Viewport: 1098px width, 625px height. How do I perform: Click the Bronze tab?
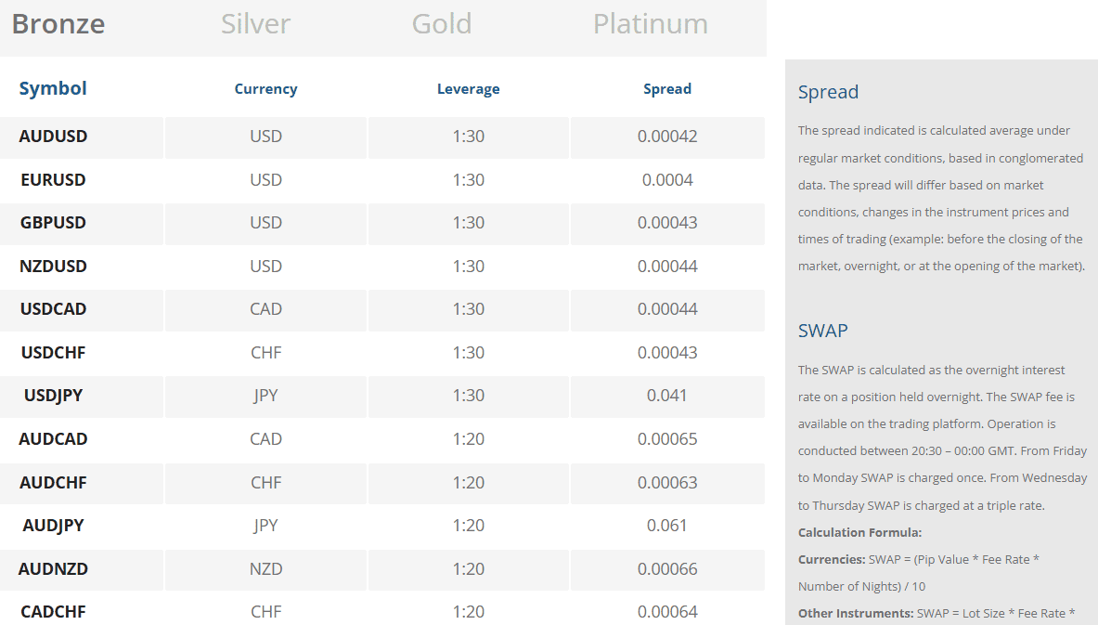click(x=58, y=24)
